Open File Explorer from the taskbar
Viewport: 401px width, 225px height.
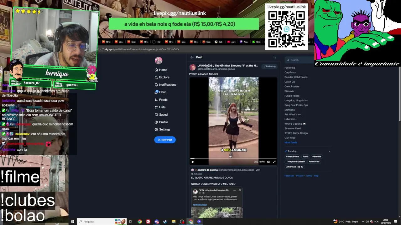tap(174, 222)
